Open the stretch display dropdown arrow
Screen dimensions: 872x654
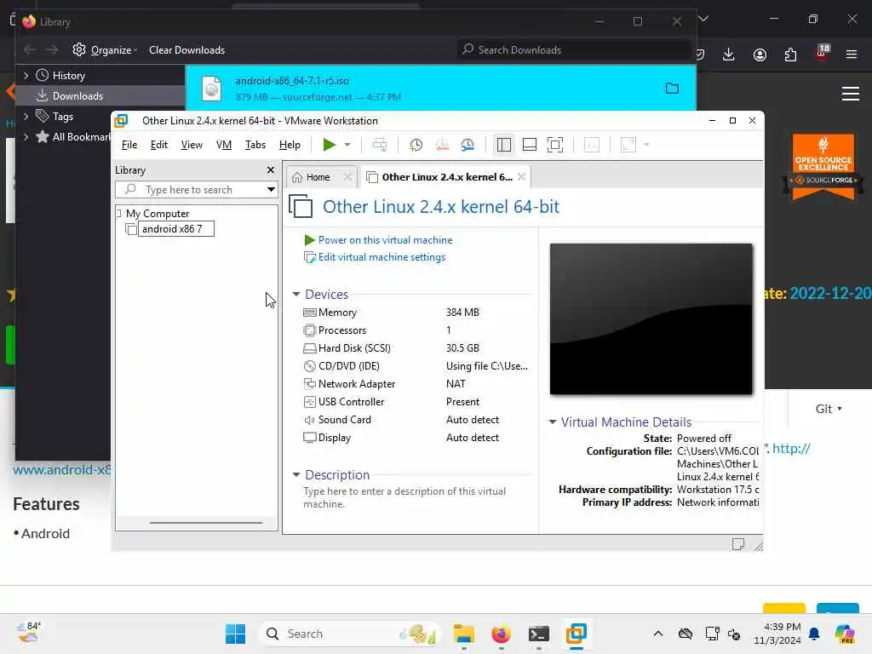pyautogui.click(x=646, y=145)
